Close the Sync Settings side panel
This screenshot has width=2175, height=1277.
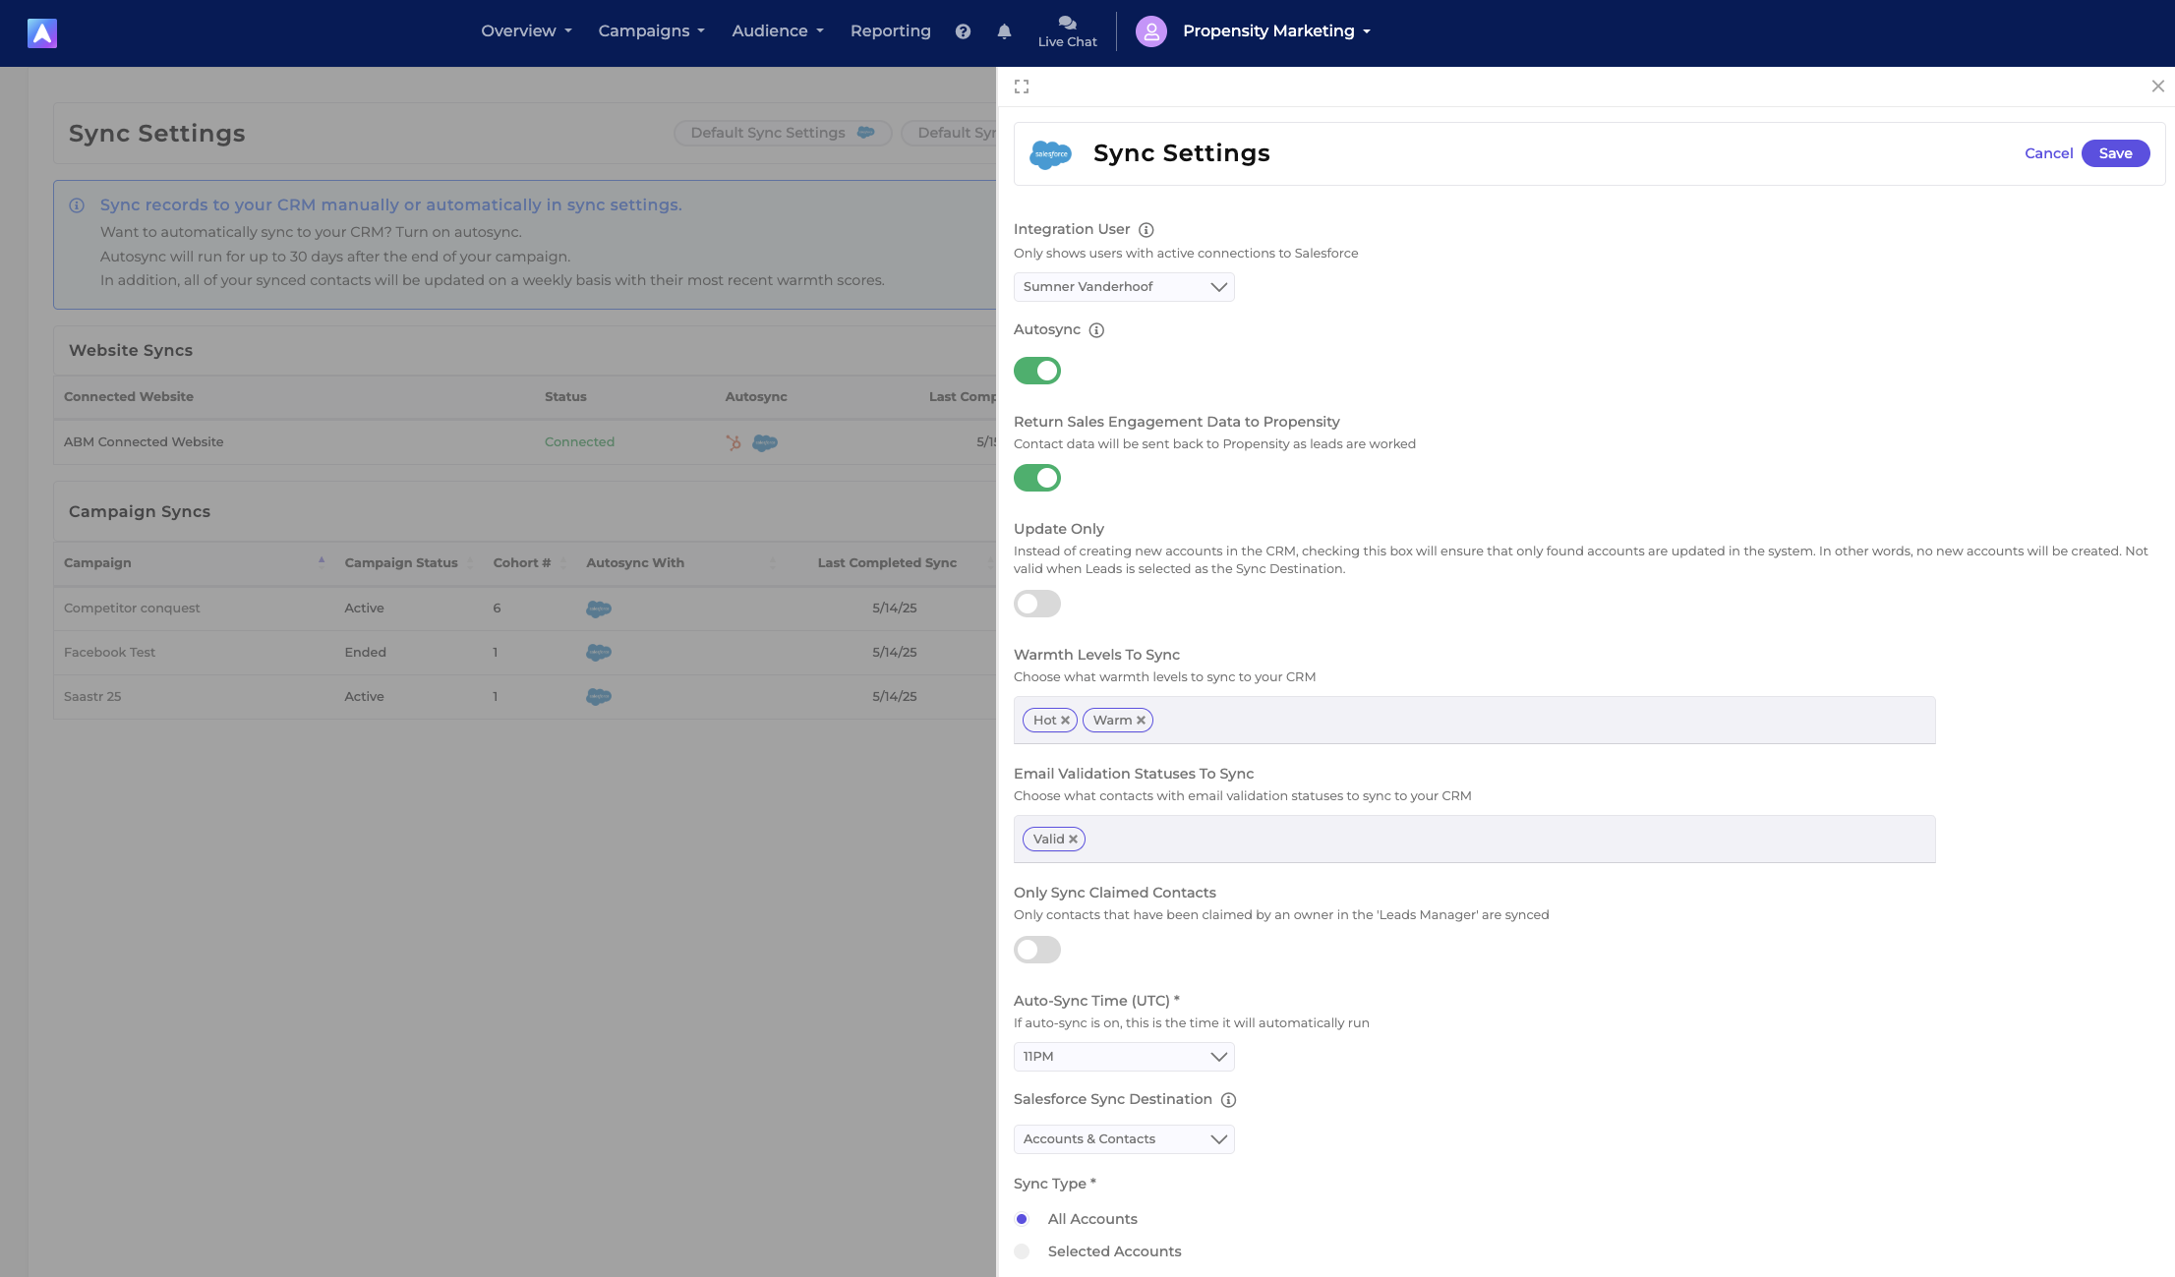point(2157,87)
